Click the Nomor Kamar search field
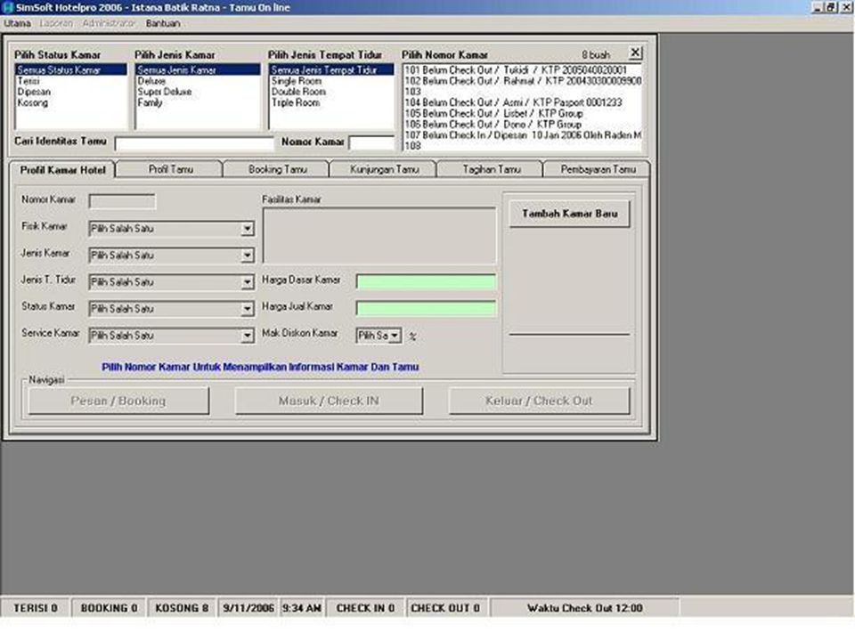 pos(371,142)
